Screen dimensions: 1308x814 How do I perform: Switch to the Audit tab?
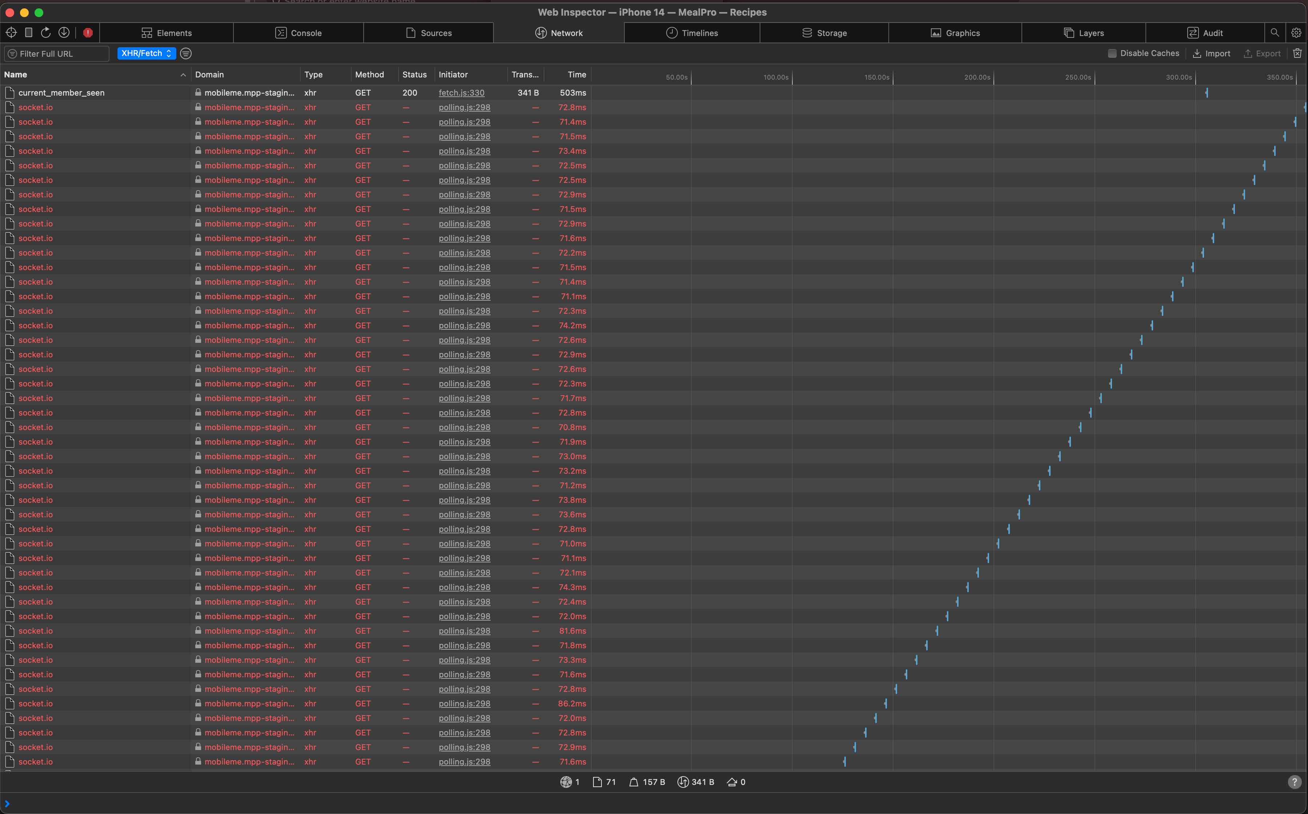pyautogui.click(x=1205, y=33)
